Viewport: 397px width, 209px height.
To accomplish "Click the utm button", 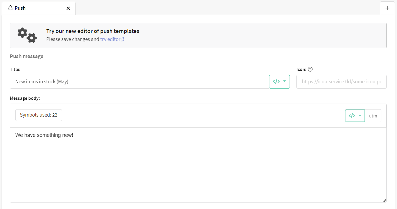I will [373, 116].
